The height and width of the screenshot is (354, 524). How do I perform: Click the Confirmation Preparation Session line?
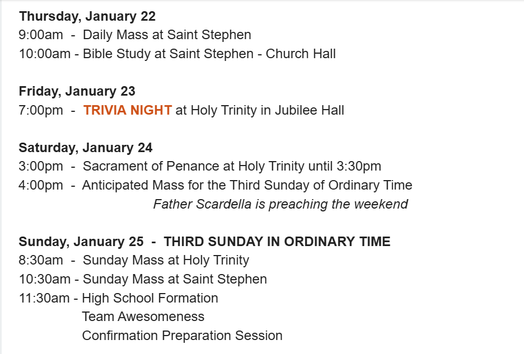click(182, 336)
